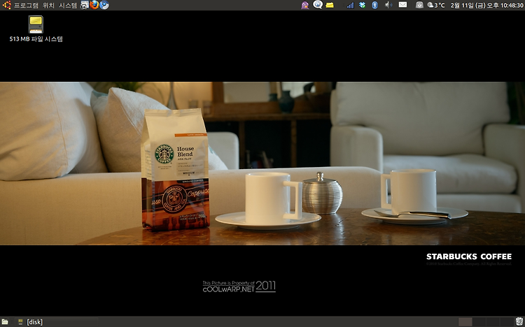525x327 pixels.
Task: Open the calendar from the 2월 11일 clock
Action: coord(486,6)
